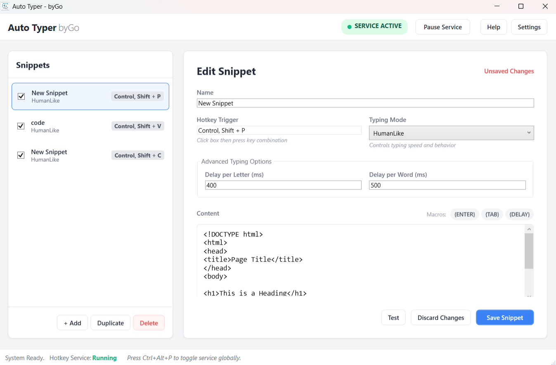Click the <!DOCTYPE html> line in Content
Screen dimensions: 556x365
[233, 234]
